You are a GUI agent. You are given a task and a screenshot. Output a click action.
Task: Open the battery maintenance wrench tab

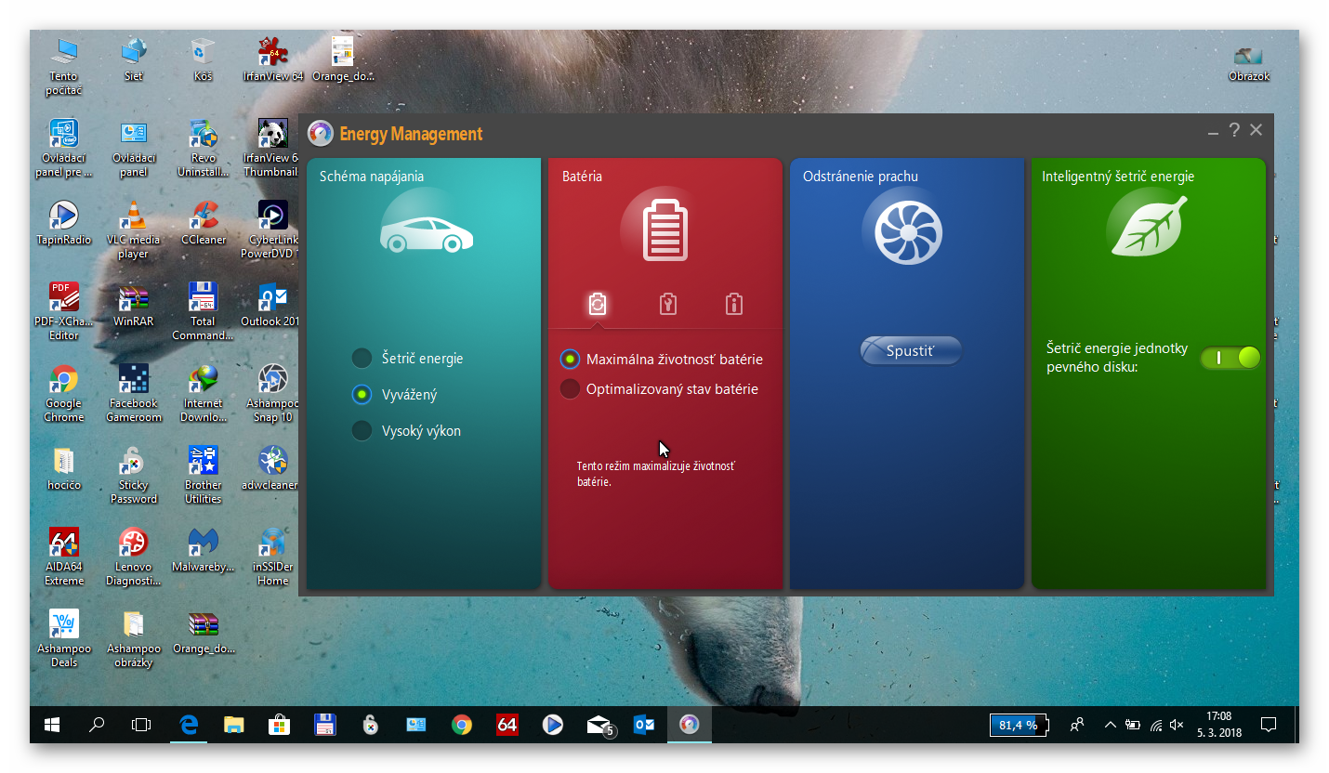pos(667,304)
